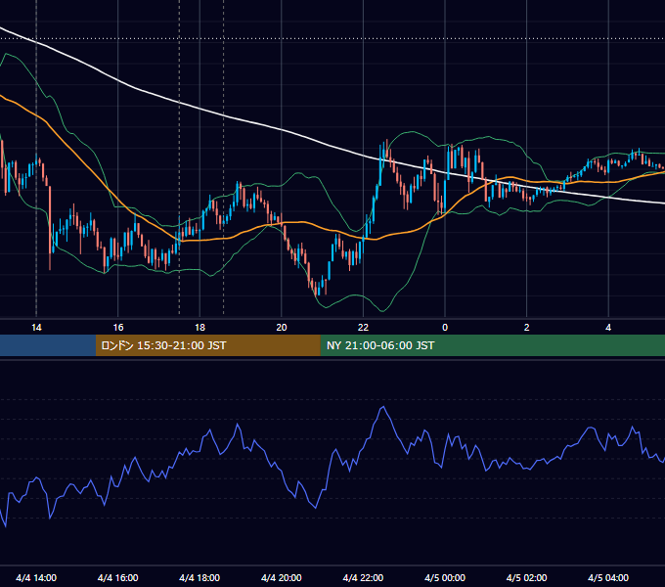Click the 4/4 14:00 date label
This screenshot has height=587, width=665.
click(x=36, y=577)
